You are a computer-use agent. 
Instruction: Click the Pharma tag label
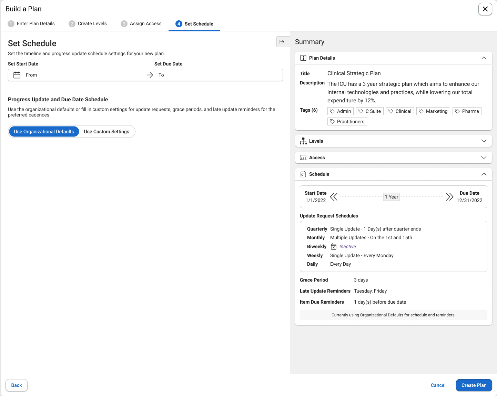470,111
